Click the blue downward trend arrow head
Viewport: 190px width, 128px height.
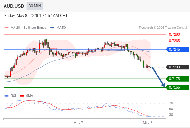(164, 85)
